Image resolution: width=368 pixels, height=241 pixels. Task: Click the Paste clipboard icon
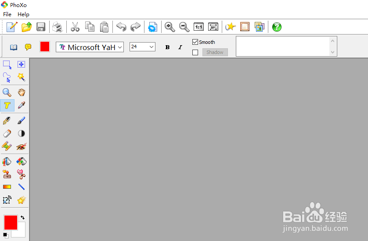[104, 27]
